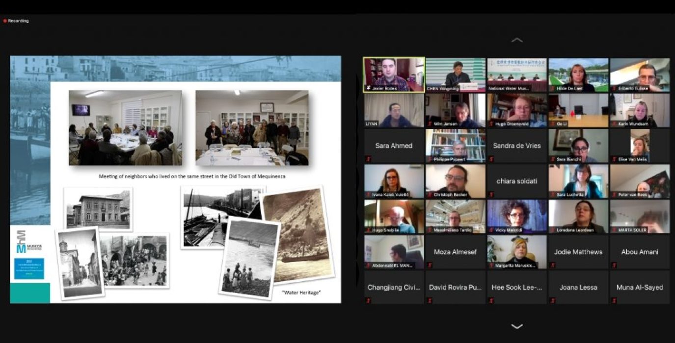Screen dimensions: 675x343
Task: Select the LIYAN video tile
Action: coord(394,111)
